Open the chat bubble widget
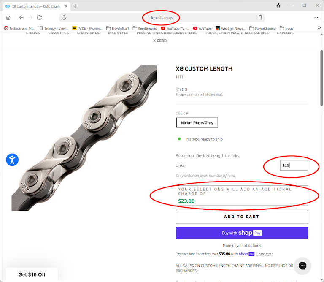Screen dimensions: 324x282 302,266
